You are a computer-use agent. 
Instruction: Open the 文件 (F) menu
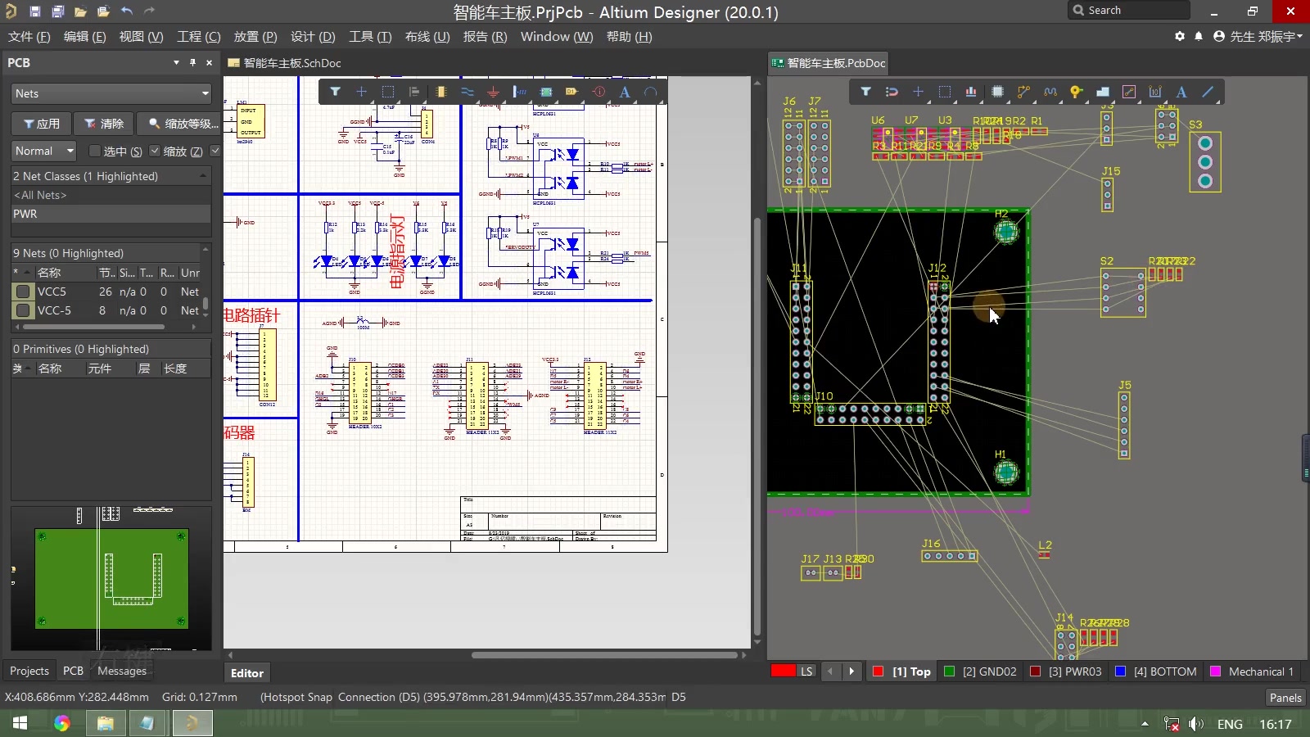pyautogui.click(x=29, y=36)
